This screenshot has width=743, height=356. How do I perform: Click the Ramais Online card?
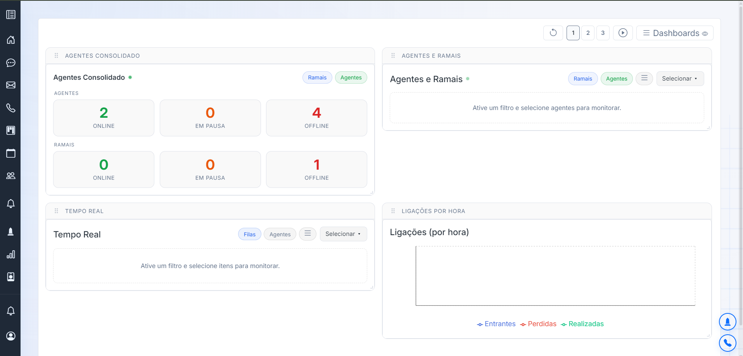tap(104, 169)
